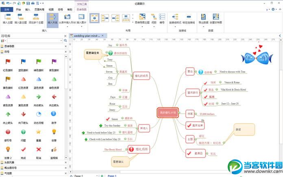Image resolution: width=283 pixels, height=177 pixels.
Task: Close the 气泡图 library section
Action: (x=66, y=173)
